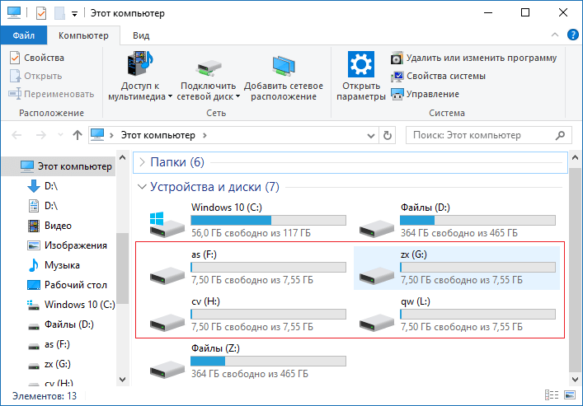Select Этот компьютер in navigation pane

click(x=59, y=166)
